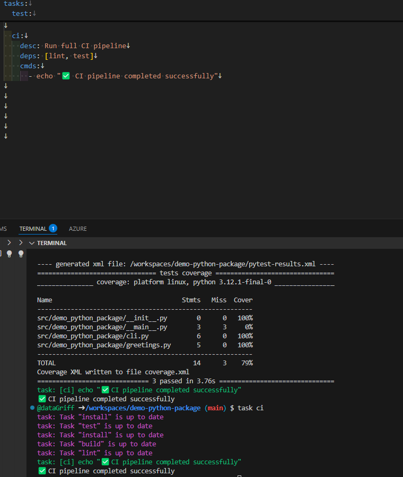
Task: Expand the leftmost right-pointing chevron beside TERMINAL header
Action: [x=9, y=242]
